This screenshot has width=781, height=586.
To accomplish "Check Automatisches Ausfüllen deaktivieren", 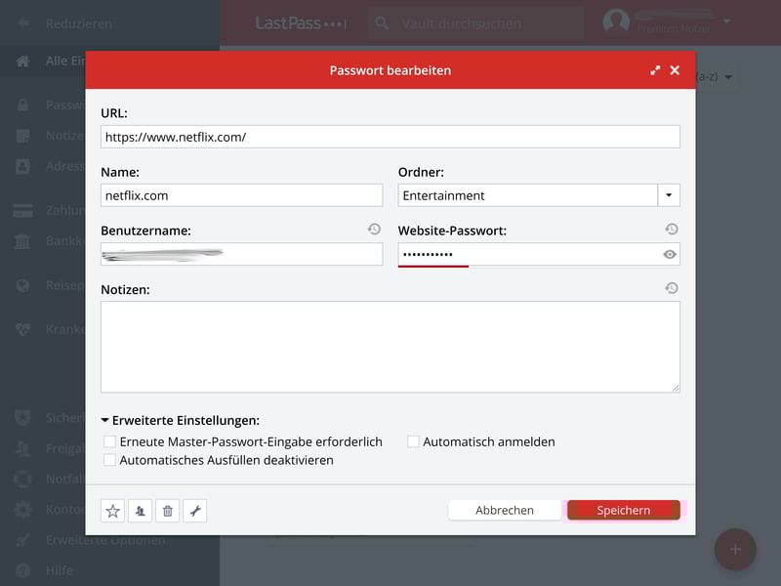I will click(110, 460).
